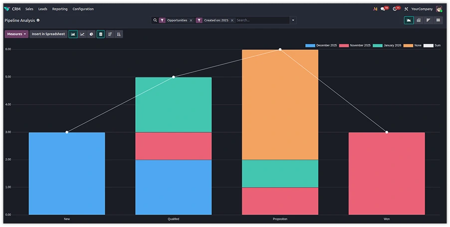The width and height of the screenshot is (450, 227).
Task: Switch to the pivot view
Action: click(418, 20)
